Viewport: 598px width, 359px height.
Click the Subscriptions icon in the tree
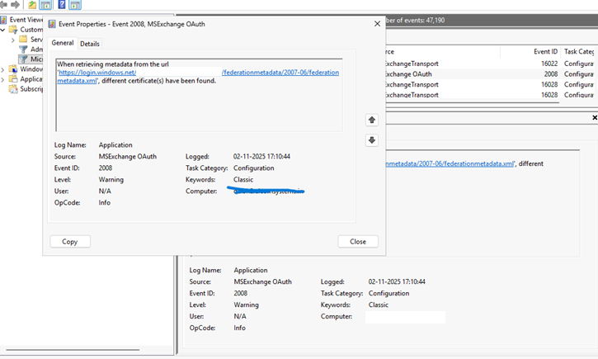click(x=13, y=89)
